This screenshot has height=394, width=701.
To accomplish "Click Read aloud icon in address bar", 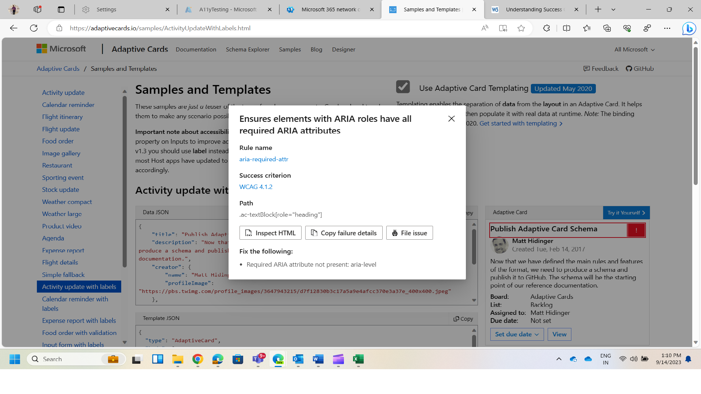I will pyautogui.click(x=485, y=28).
